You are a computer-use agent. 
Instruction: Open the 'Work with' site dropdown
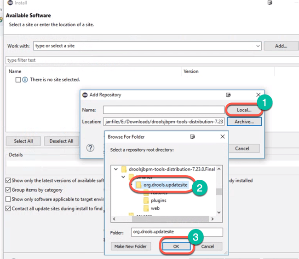[x=257, y=46]
